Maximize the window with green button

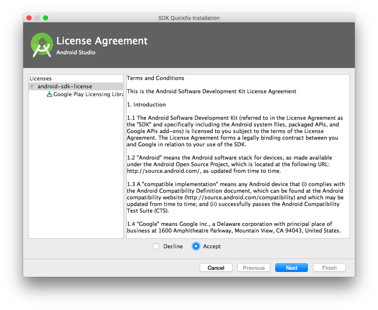(x=46, y=18)
